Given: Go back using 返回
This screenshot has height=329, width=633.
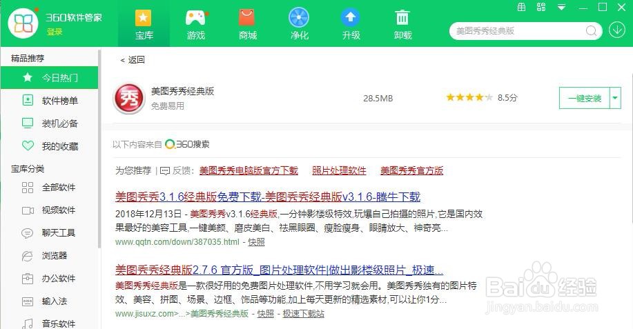Looking at the screenshot, I should coord(133,60).
